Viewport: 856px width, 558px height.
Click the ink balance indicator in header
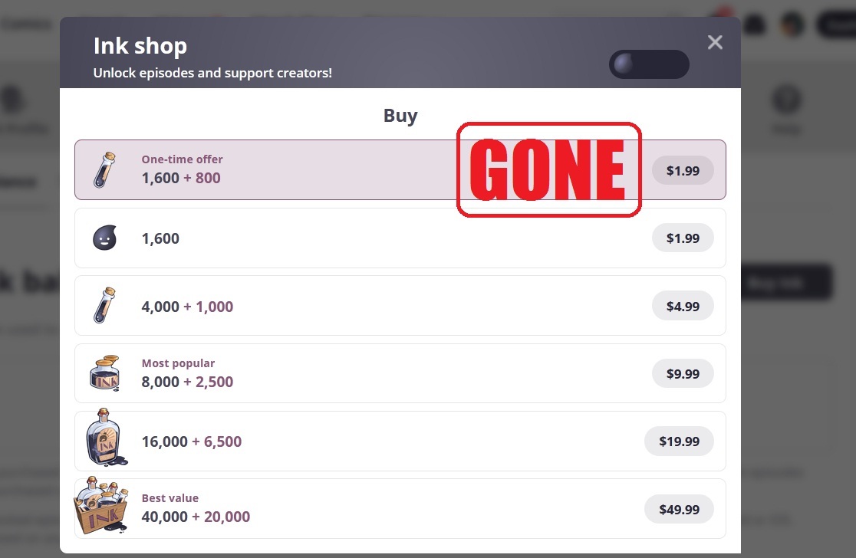[x=649, y=64]
